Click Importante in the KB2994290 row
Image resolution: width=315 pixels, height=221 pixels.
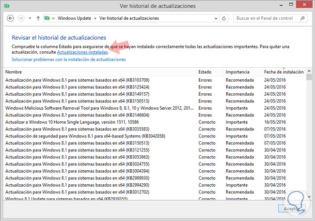pos(236,185)
